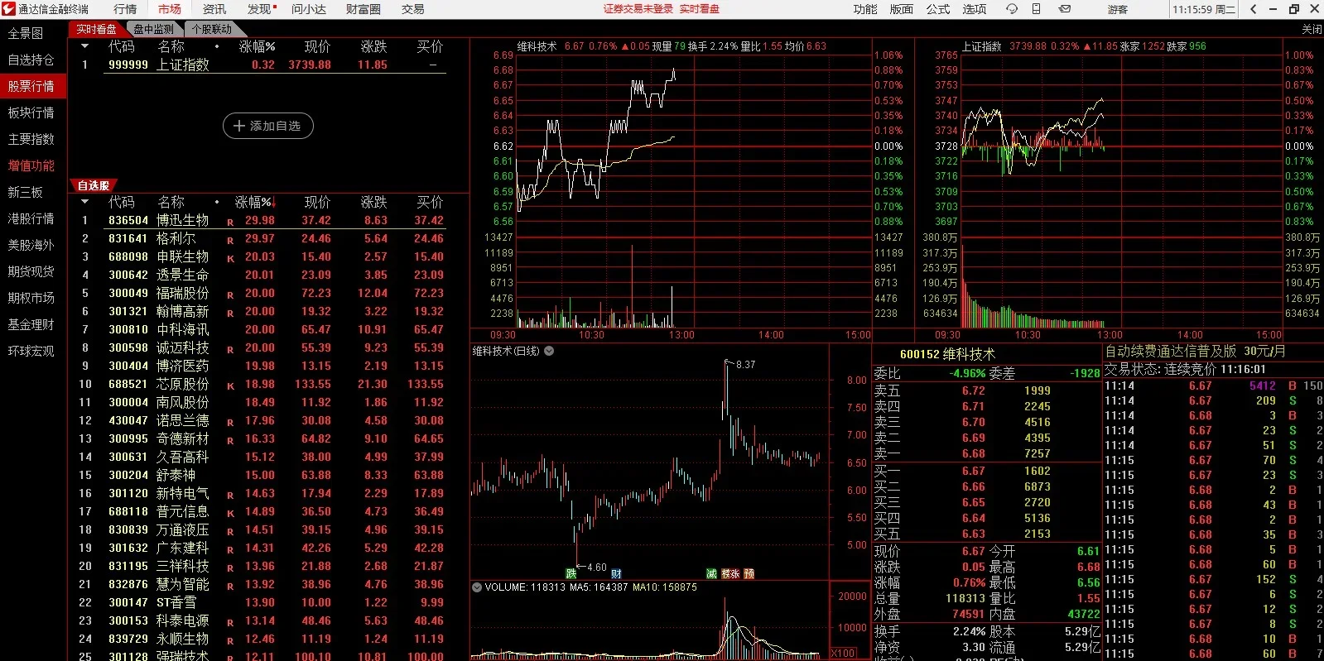Click the R margin badge for 博迅生物
The height and width of the screenshot is (661, 1324).
coord(230,222)
